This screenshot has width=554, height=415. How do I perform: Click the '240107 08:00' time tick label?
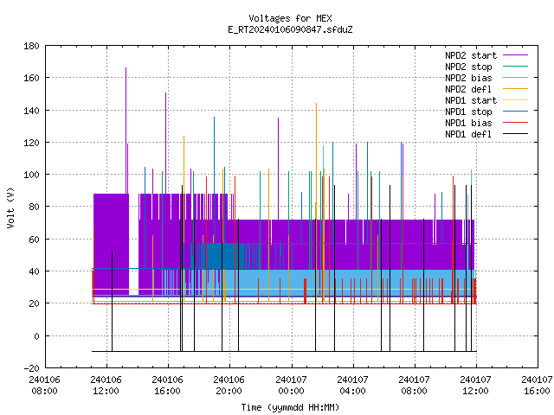[x=414, y=386]
